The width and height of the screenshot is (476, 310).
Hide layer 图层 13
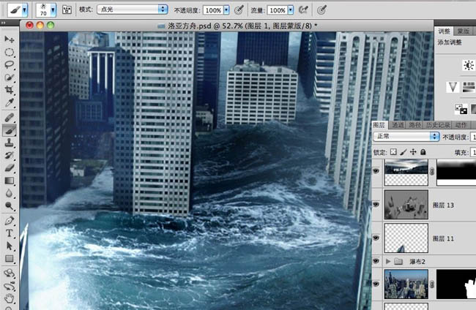pos(376,205)
